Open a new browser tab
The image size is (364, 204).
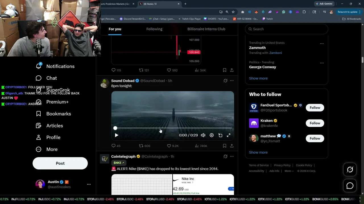click(x=185, y=4)
